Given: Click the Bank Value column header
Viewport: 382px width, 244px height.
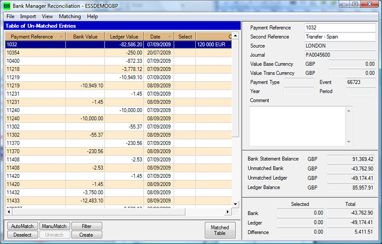Looking at the screenshot, I should click(x=85, y=37).
